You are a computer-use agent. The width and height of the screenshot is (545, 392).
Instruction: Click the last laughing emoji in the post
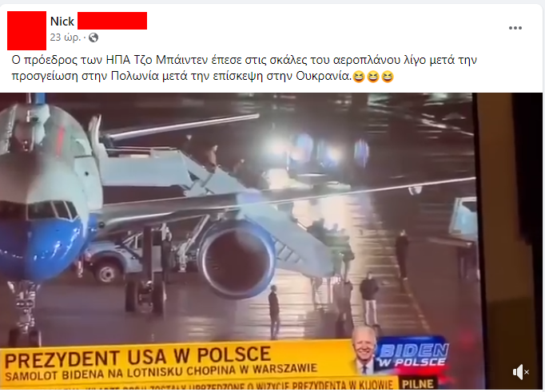(x=388, y=77)
